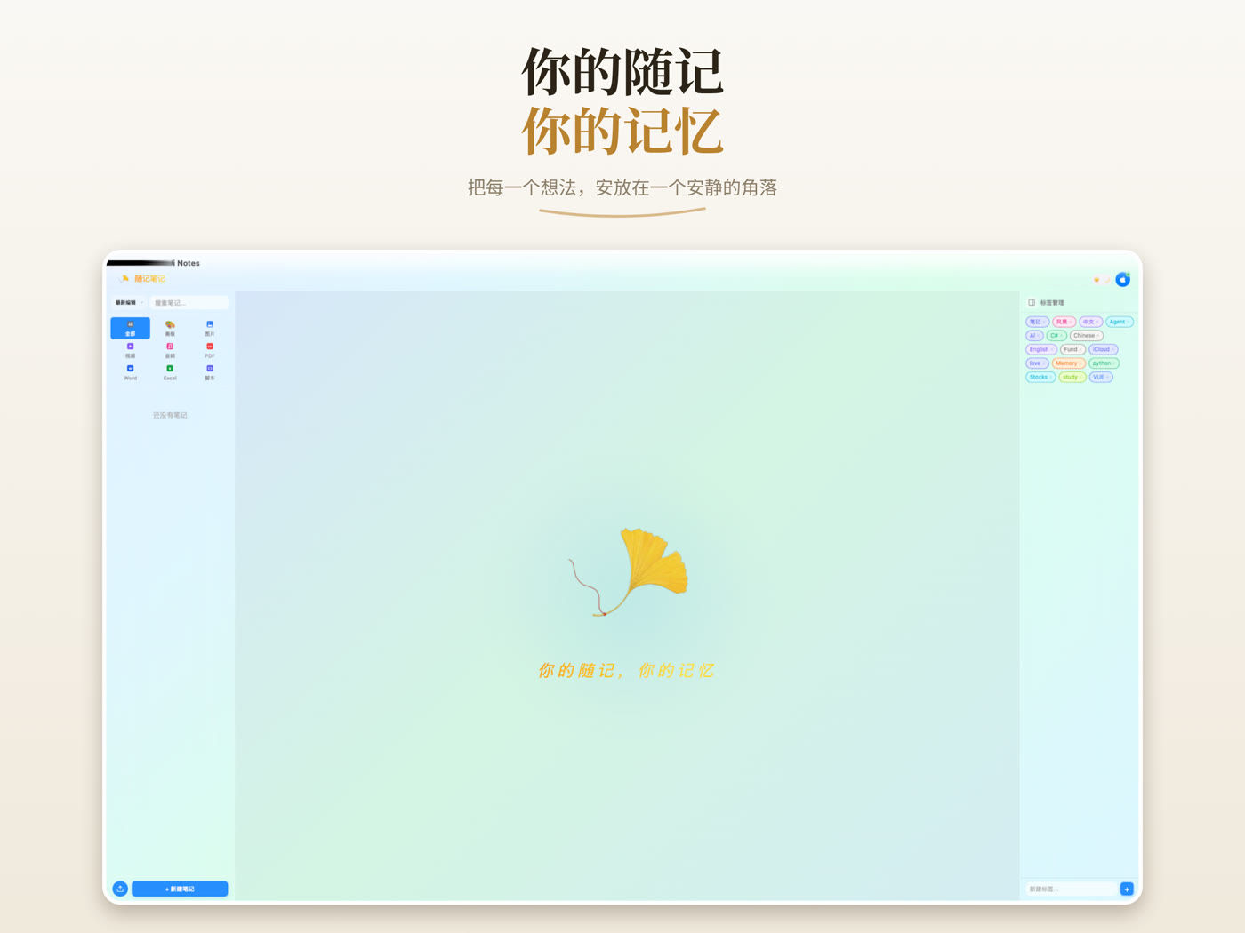
Task: Click the 新建笔记 new note button
Action: (180, 889)
